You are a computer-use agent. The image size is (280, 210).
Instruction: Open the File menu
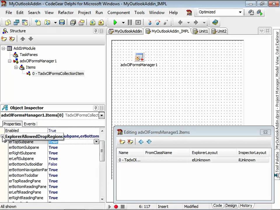pyautogui.click(x=9, y=13)
